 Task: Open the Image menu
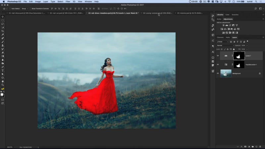tap(38, 2)
